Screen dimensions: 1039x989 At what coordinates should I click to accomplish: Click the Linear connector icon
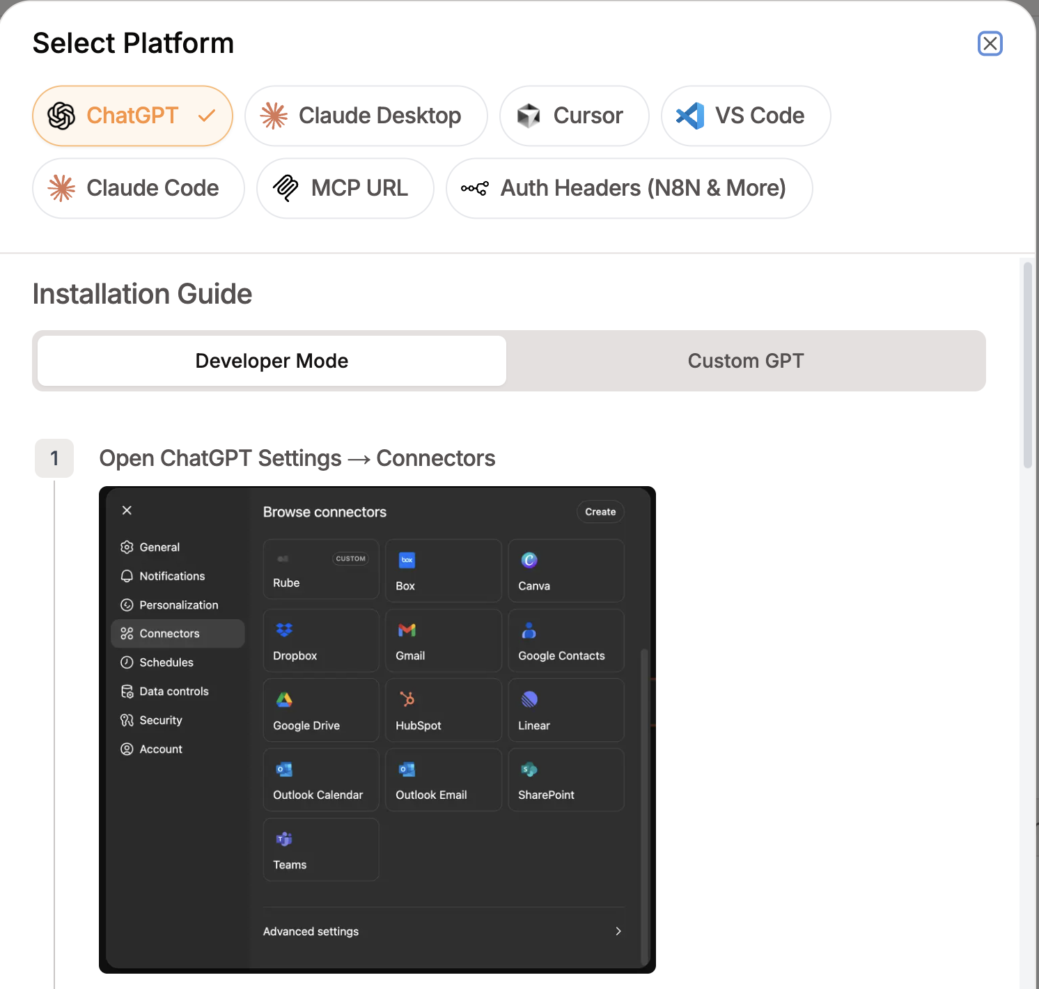click(529, 699)
